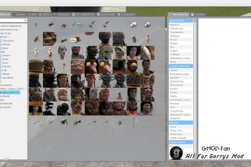Spawn the highlighted blue-bordered head model
The width and height of the screenshot is (251, 167).
(78, 53)
